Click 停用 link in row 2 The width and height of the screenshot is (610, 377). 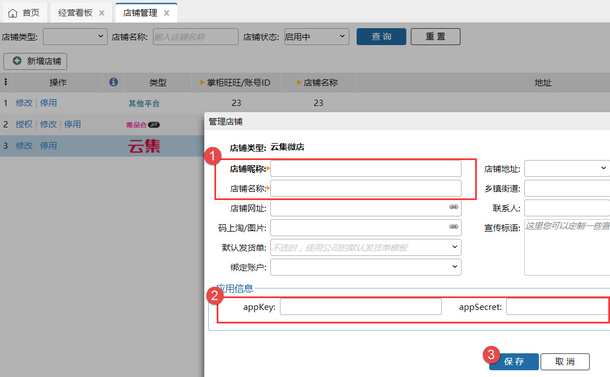(x=72, y=125)
